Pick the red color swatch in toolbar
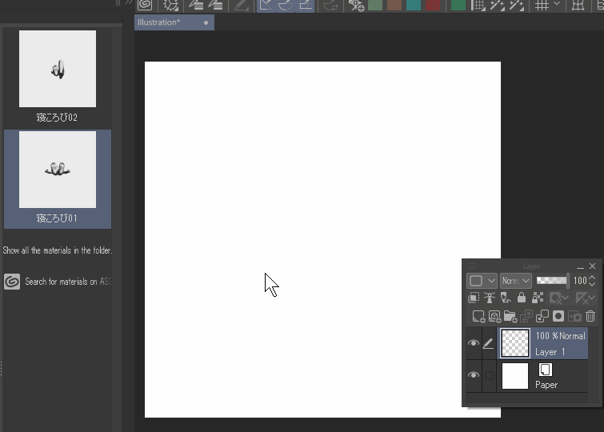The width and height of the screenshot is (604, 432). [x=433, y=5]
